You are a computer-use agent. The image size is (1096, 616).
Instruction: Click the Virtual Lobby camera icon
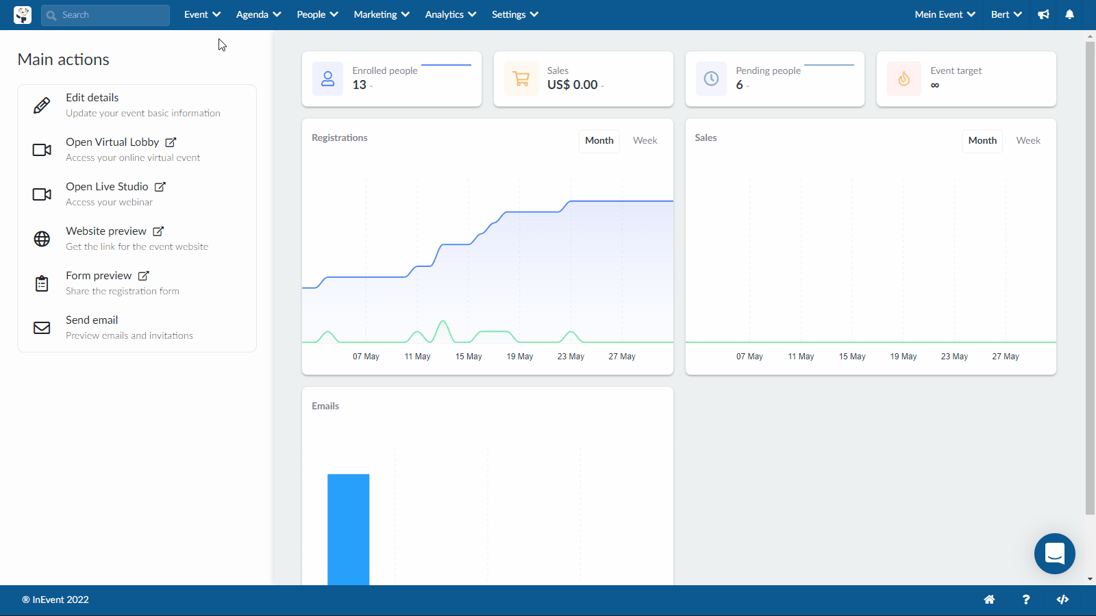click(x=42, y=150)
